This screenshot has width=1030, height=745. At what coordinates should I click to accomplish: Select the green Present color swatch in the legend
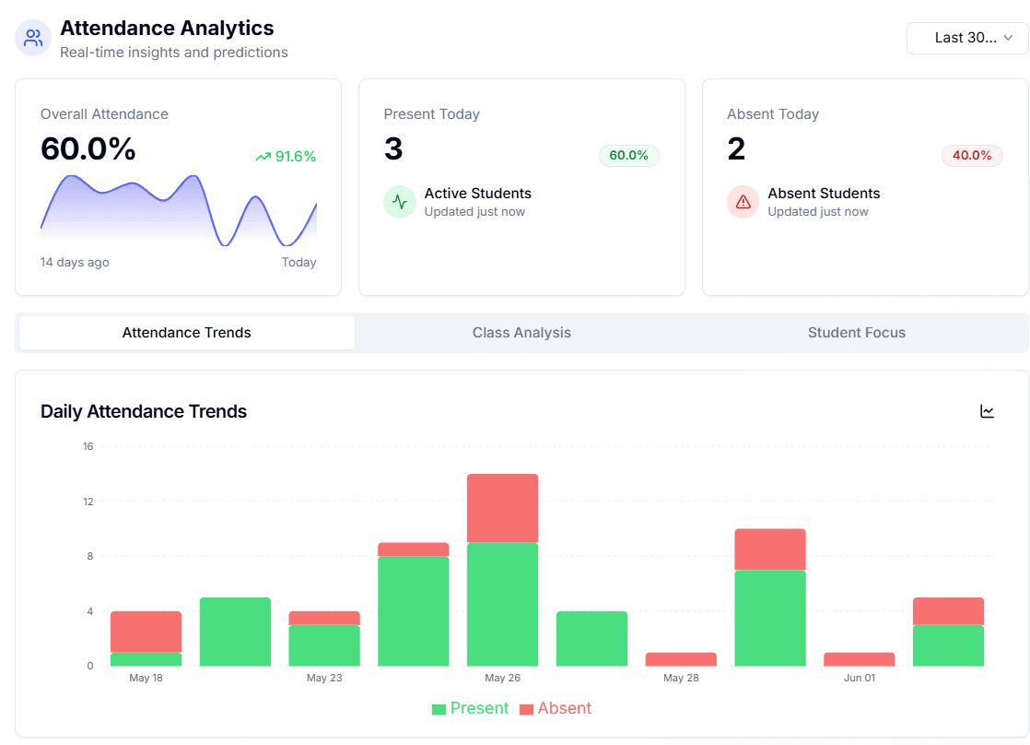[441, 708]
